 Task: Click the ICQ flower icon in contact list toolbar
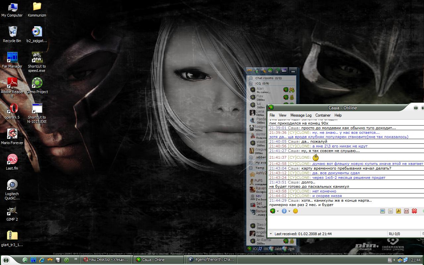270,71
